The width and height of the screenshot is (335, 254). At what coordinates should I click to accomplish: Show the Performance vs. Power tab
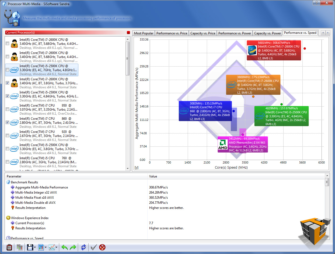pyautogui.click(x=235, y=33)
